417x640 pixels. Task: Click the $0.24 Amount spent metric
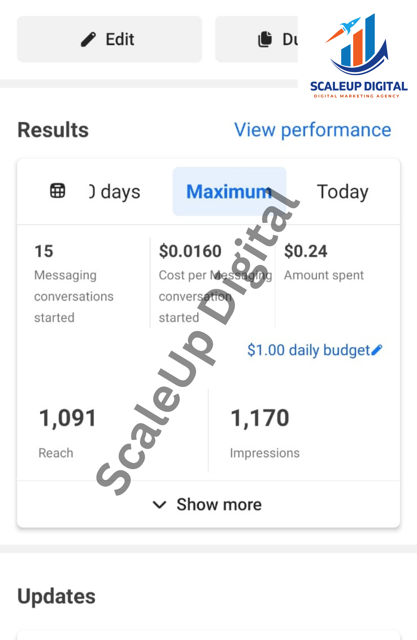coord(306,251)
